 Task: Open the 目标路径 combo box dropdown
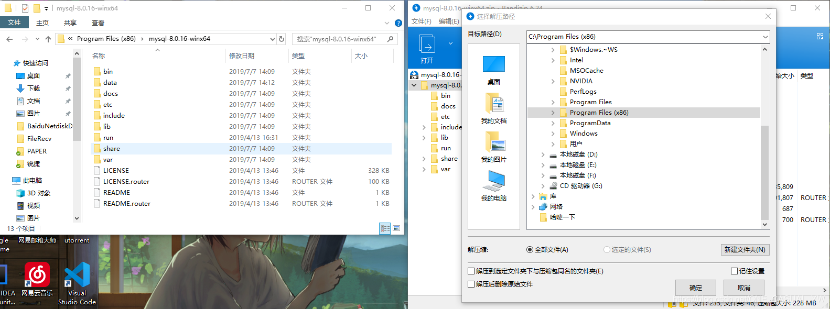pos(765,37)
